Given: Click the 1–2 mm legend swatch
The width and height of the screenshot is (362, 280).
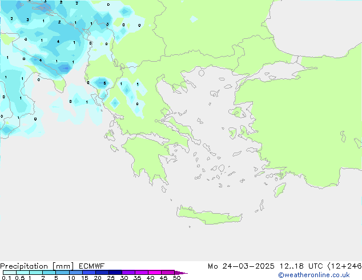Looking at the screenshot, I should 36,273.
